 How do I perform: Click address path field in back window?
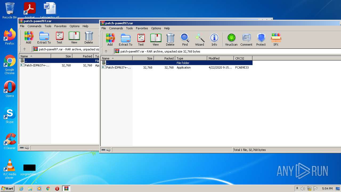tap(66, 49)
